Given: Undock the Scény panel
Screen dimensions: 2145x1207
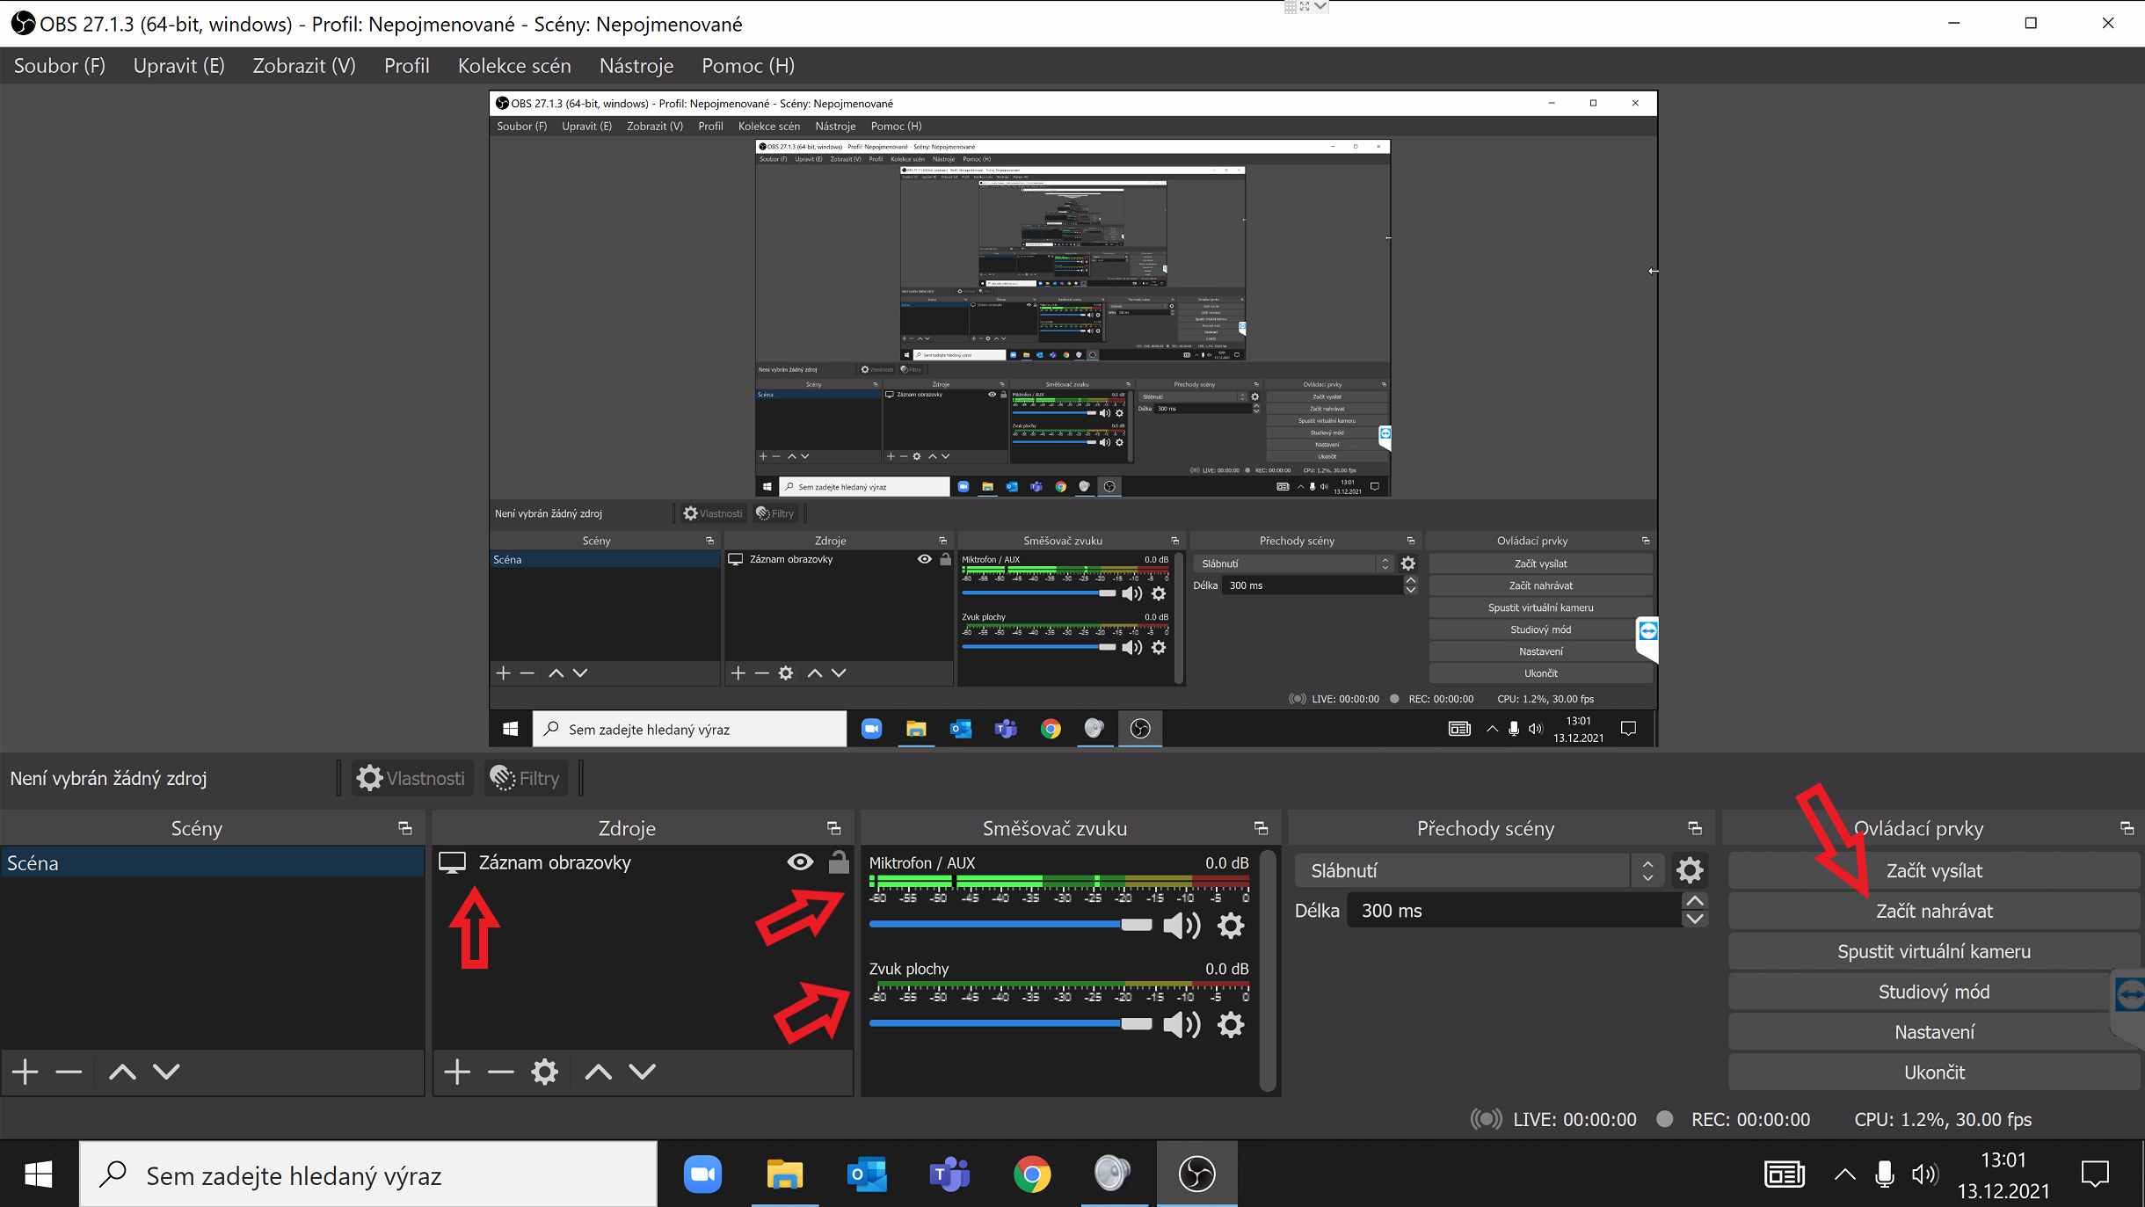Looking at the screenshot, I should point(405,828).
